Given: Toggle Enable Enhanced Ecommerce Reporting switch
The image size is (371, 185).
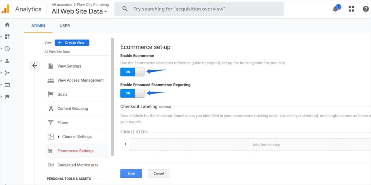Looking at the screenshot, I should 132,93.
